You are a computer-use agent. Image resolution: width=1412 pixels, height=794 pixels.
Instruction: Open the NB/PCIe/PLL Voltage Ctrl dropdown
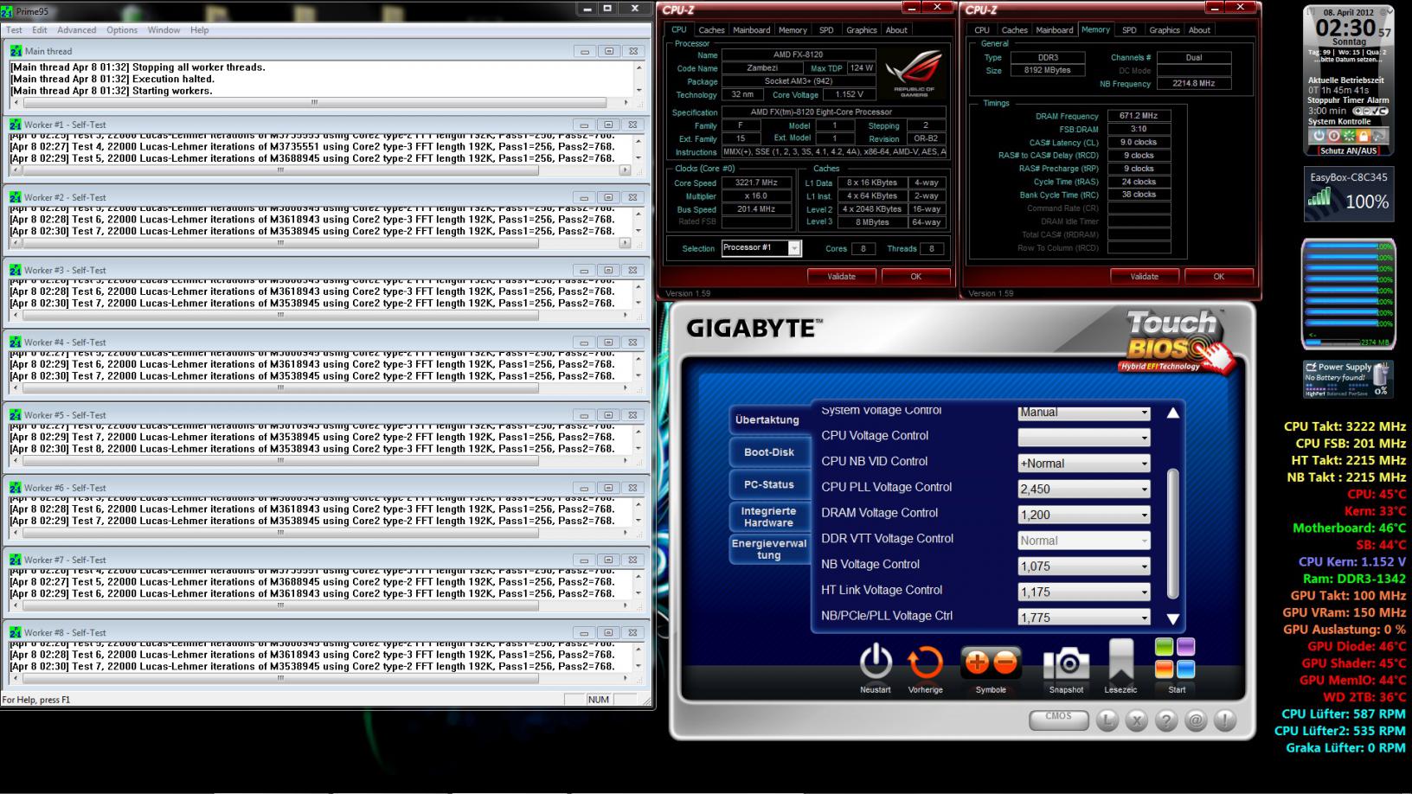(1084, 618)
